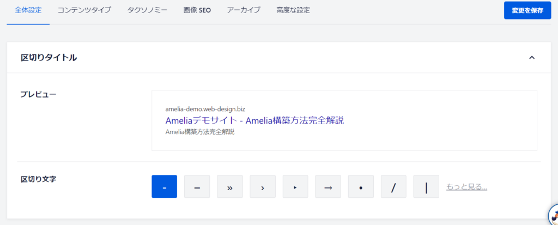Collapse the 区切りタイトル section

532,57
